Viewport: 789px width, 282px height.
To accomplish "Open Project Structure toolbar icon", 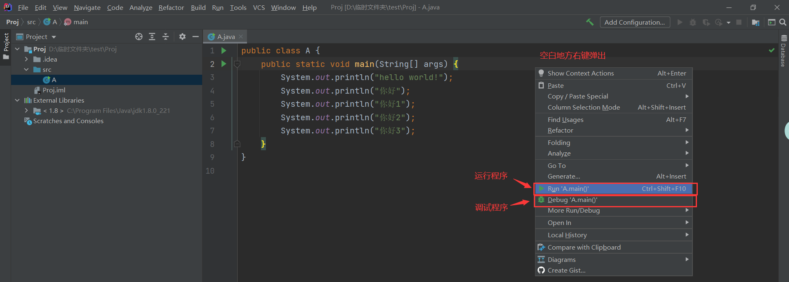I will 756,22.
